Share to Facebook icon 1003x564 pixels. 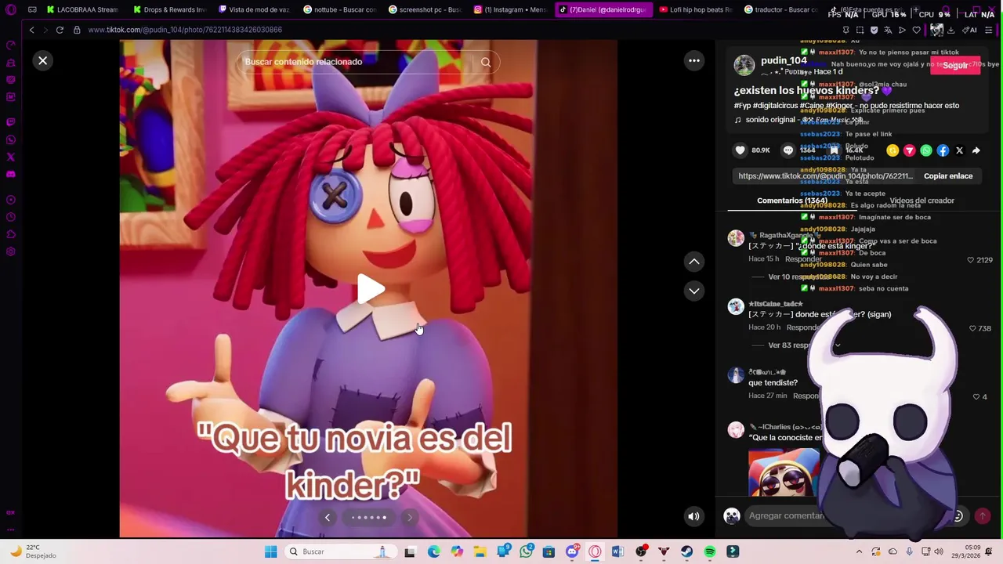pos(943,150)
